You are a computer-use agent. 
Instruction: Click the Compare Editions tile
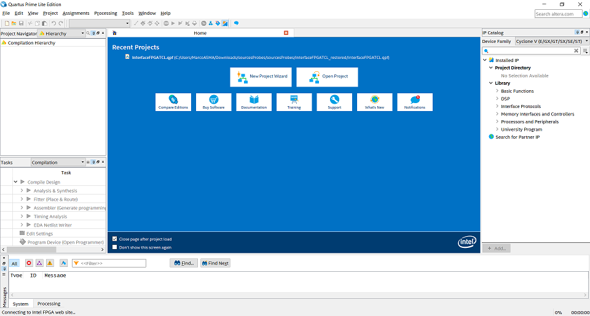(173, 102)
